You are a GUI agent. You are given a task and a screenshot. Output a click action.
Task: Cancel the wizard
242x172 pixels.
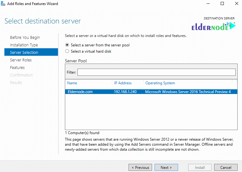(x=226, y=167)
